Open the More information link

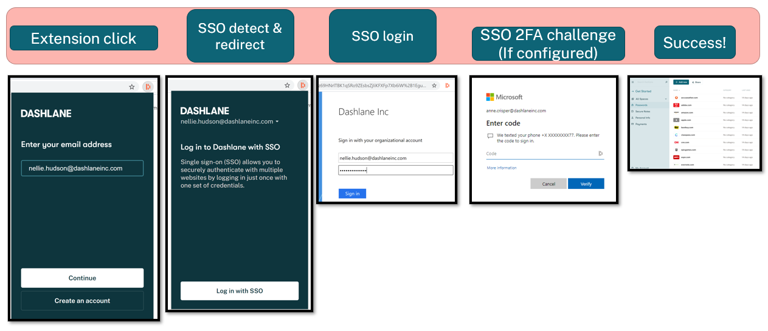502,168
